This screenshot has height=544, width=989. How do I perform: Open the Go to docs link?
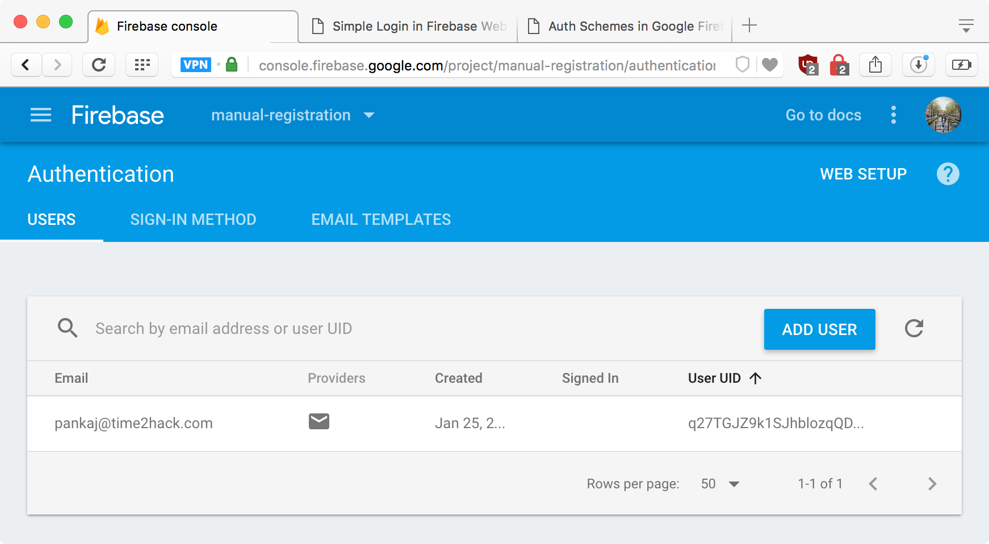823,115
